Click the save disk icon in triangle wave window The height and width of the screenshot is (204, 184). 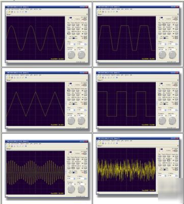12,78
